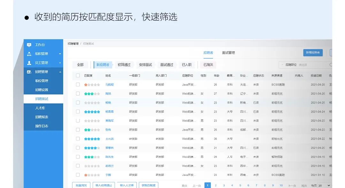Click the 组织管理 org-chart icon
Image resolution: width=345 pixels, height=188 pixels.
[29, 54]
